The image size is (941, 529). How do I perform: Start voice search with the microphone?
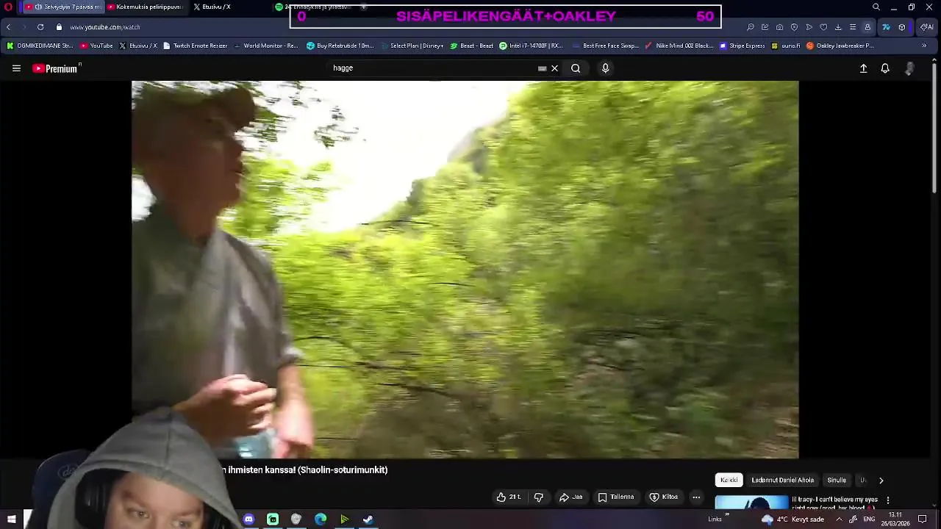(x=605, y=68)
